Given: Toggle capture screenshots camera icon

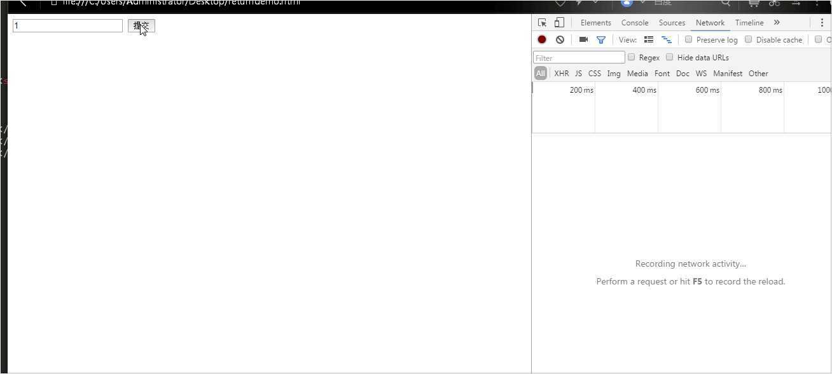Looking at the screenshot, I should [583, 39].
